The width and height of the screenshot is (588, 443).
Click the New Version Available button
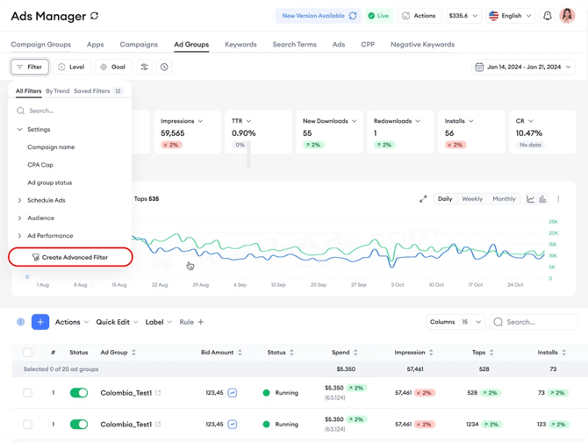point(318,16)
